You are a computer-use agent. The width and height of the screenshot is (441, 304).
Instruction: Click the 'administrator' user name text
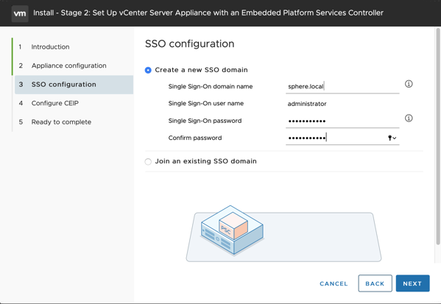click(x=307, y=104)
